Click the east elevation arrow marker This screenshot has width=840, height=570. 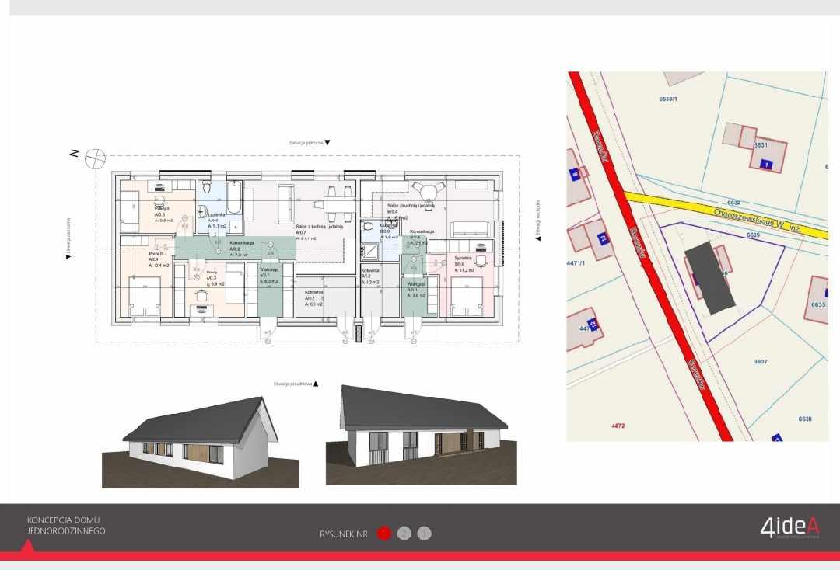538,238
